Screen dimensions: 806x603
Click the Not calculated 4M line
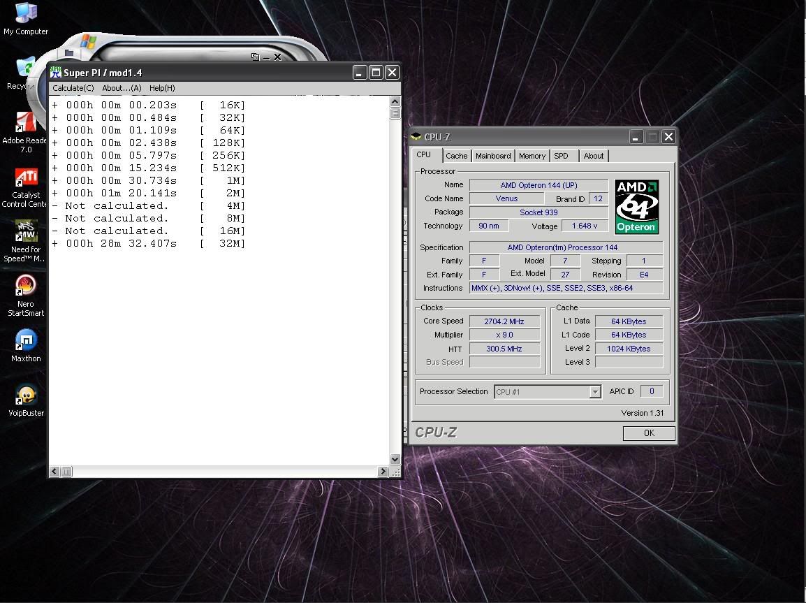(149, 205)
